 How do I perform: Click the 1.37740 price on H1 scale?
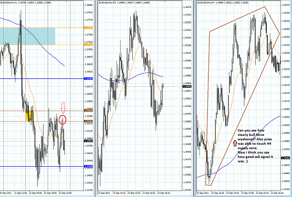click(89, 20)
